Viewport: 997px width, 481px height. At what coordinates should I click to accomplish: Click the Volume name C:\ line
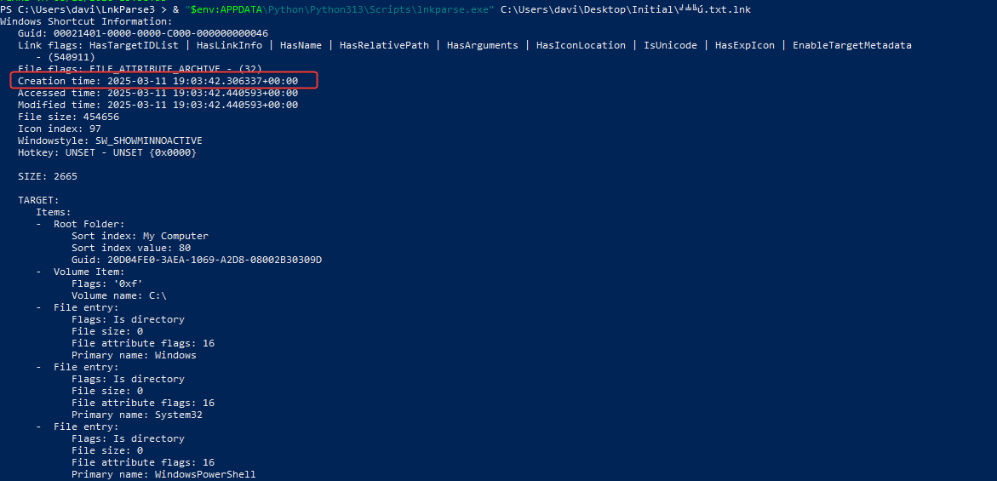119,295
